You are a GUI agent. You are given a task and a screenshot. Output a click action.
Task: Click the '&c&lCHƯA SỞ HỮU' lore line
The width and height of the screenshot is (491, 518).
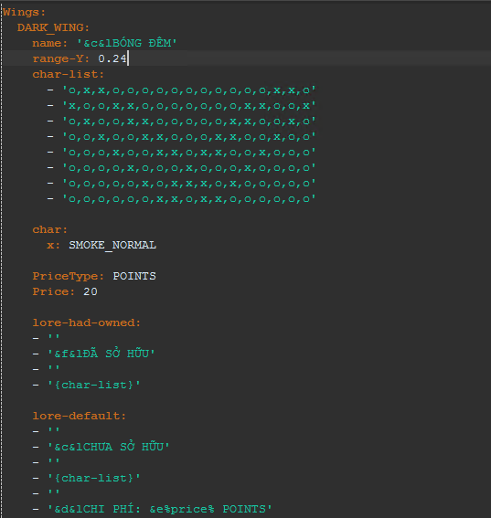[109, 447]
